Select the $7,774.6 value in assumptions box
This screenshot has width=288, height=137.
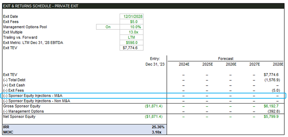click(131, 48)
